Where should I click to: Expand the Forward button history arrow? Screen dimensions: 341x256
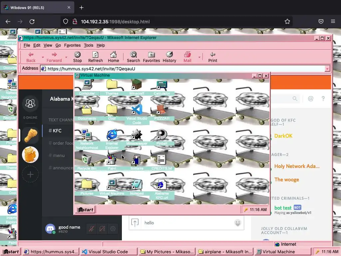66,57
